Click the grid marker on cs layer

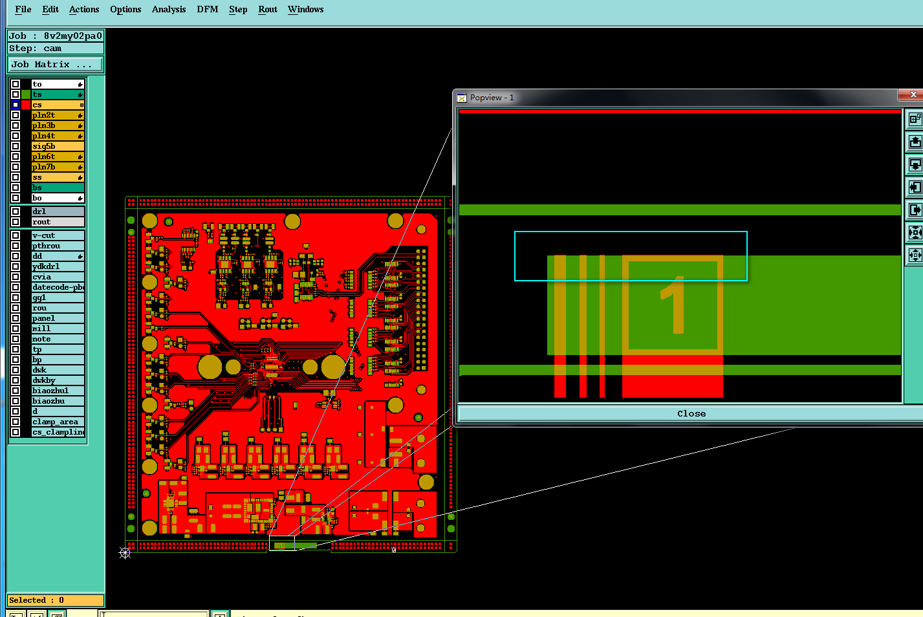pos(81,105)
